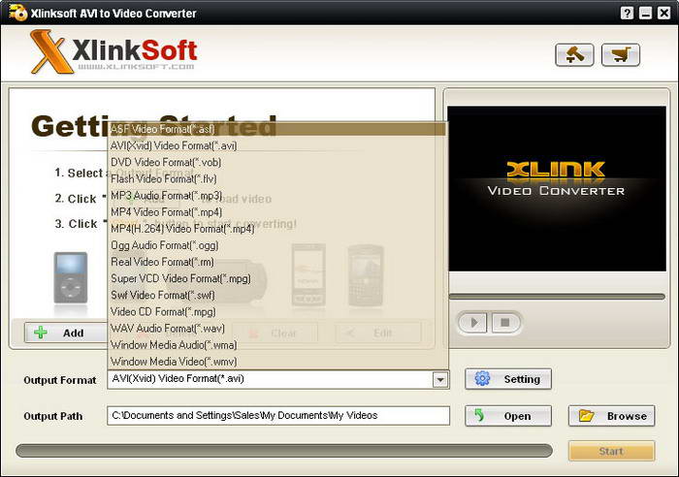Click the Output Path text field

278,416
